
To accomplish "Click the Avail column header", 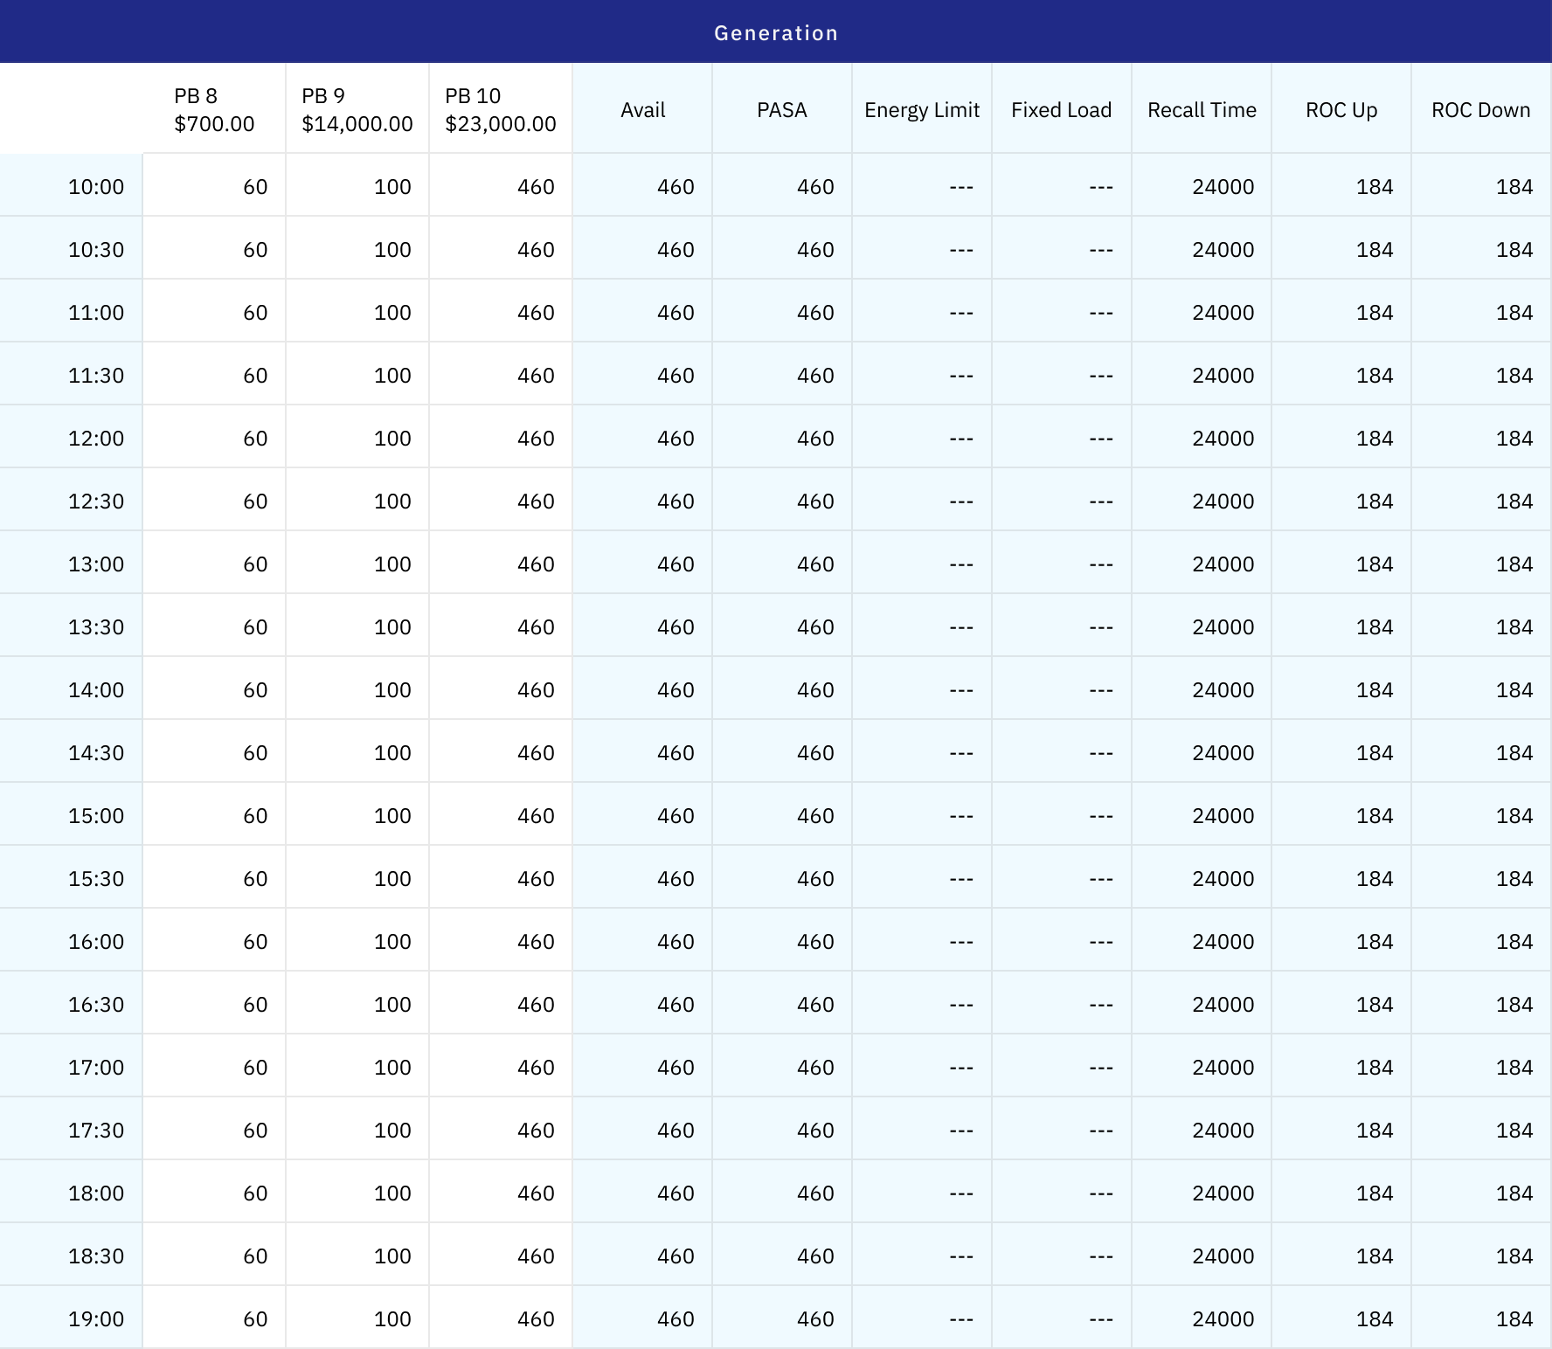I will [642, 110].
